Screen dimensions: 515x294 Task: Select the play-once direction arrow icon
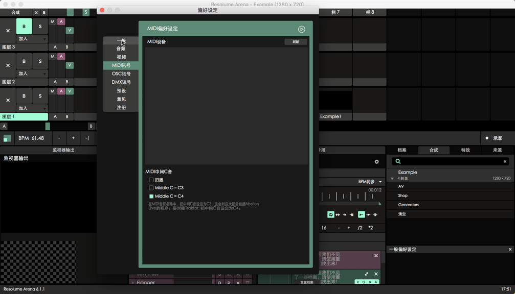coord(345,214)
